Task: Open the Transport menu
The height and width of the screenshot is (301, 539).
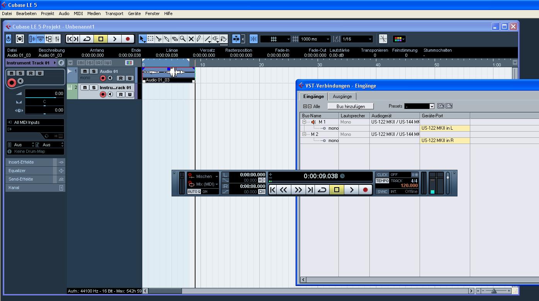Action: tap(114, 14)
